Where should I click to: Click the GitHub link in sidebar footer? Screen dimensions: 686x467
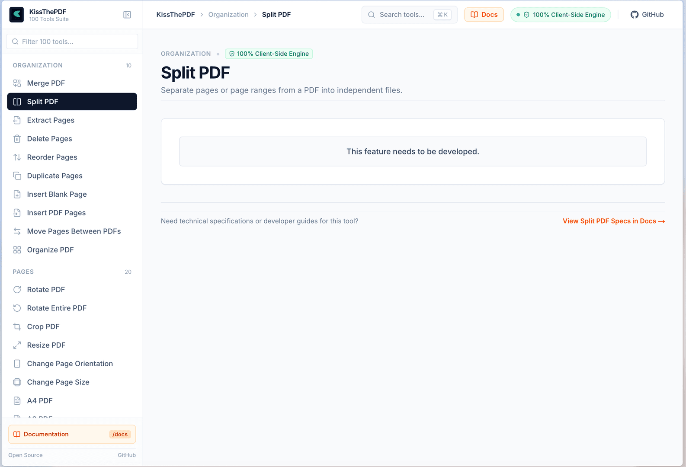[127, 455]
